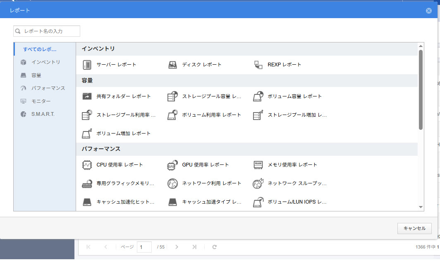440x265 pixels.
Task: Show the S.M.A.R.T. report category
Action: (x=43, y=114)
